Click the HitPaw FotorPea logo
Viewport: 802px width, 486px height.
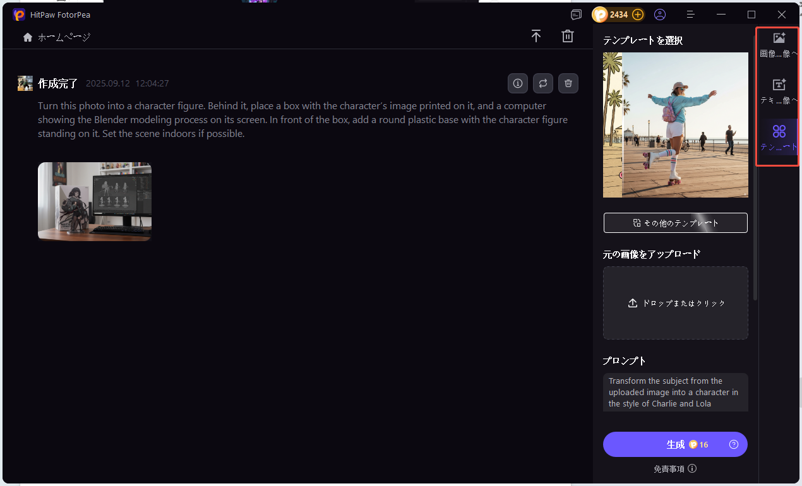coord(19,15)
